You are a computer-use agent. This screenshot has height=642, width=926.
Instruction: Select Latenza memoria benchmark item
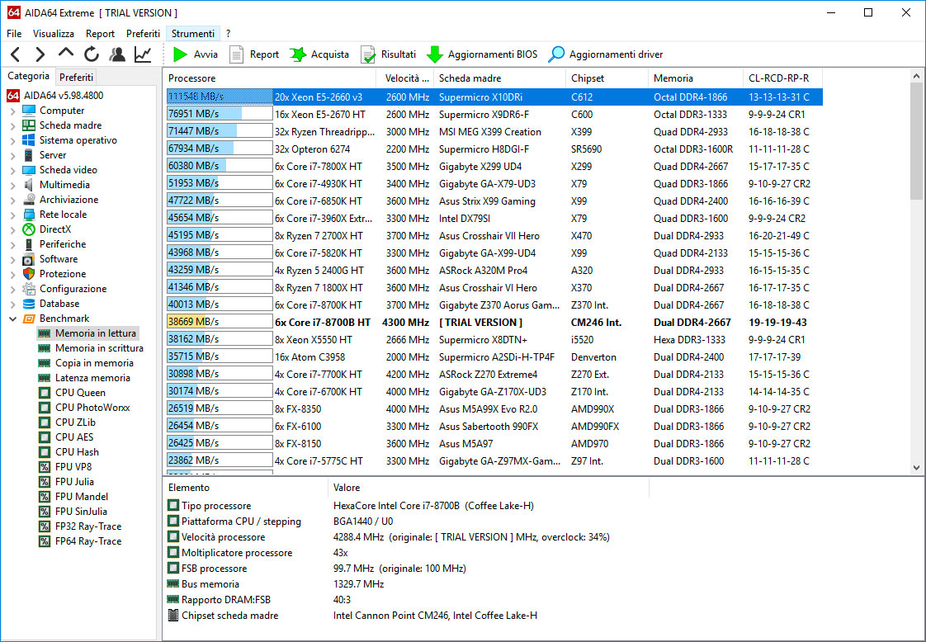click(92, 378)
